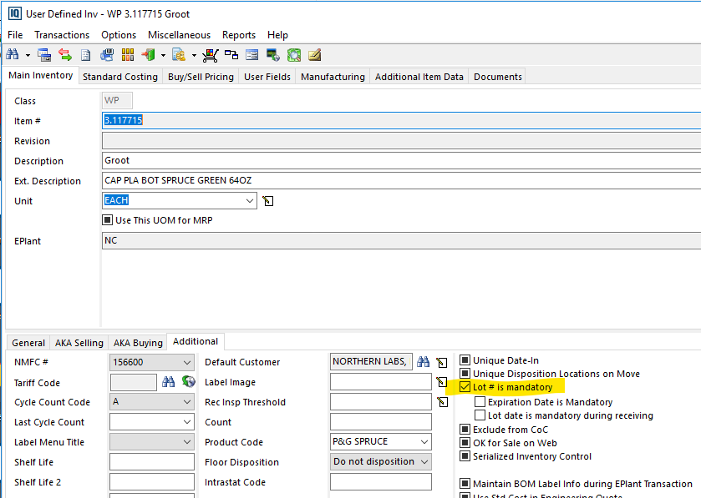Click the shopping cart icon in the toolbar
The width and height of the screenshot is (701, 498).
point(210,55)
